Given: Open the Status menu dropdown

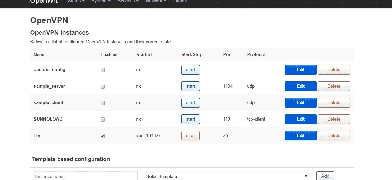Looking at the screenshot, I should (x=76, y=1).
